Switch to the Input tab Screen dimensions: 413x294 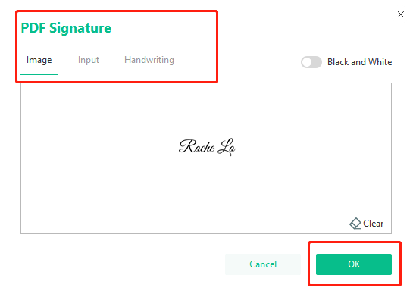coord(89,60)
